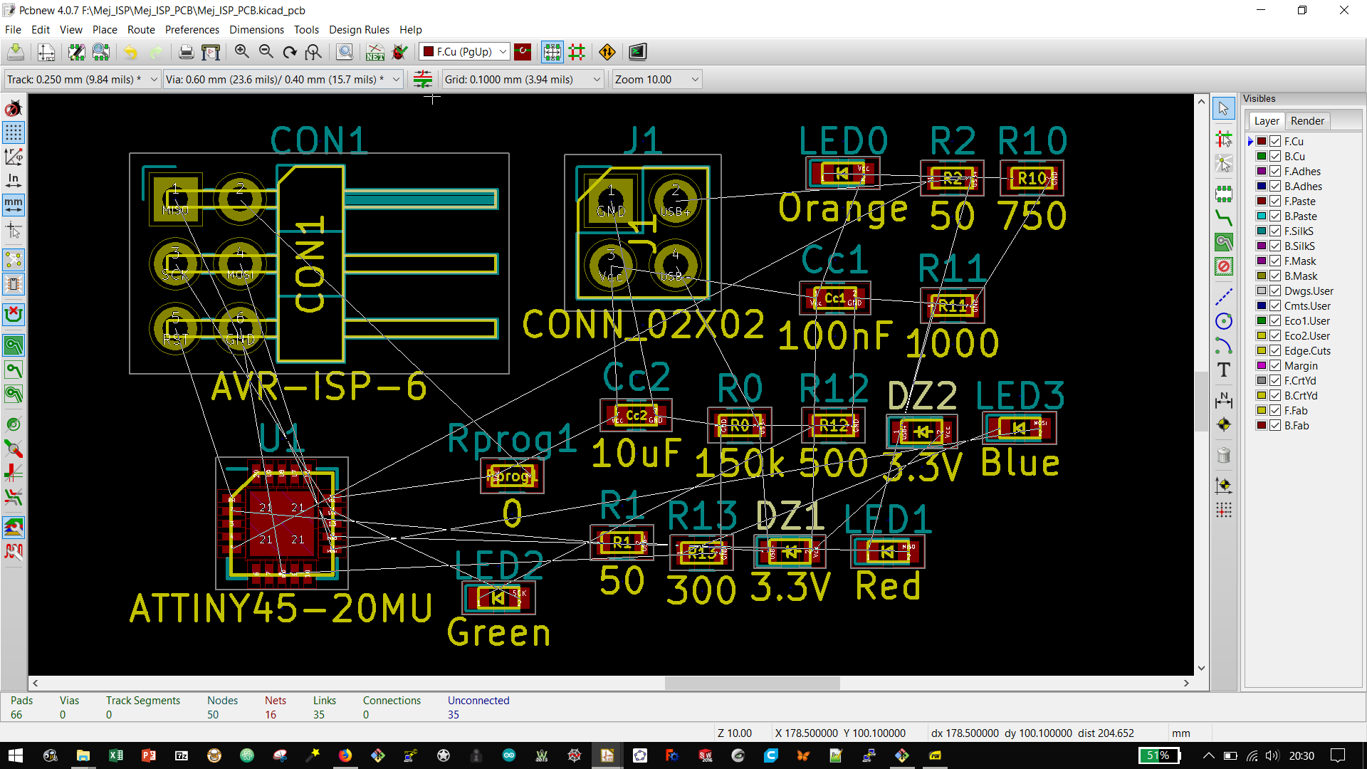The width and height of the screenshot is (1367, 769).
Task: Click the Find footprint or text icon
Action: pyautogui.click(x=345, y=52)
